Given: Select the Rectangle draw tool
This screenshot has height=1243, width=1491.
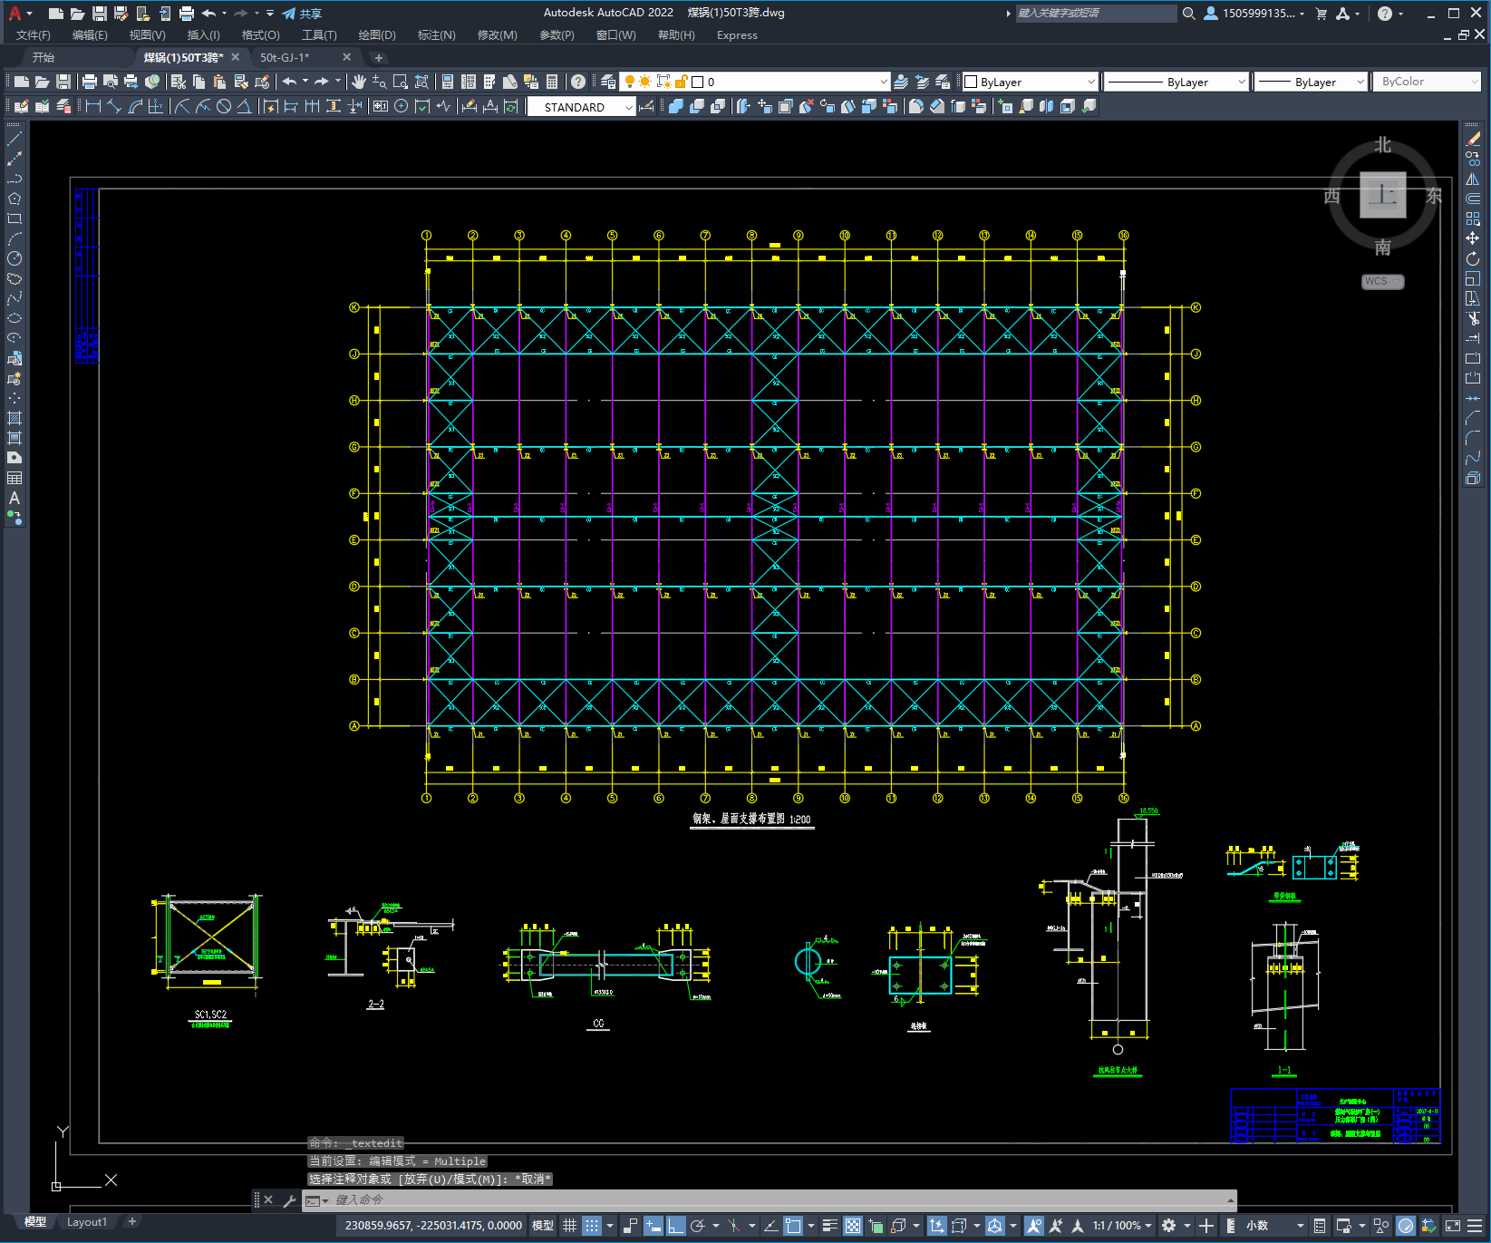Looking at the screenshot, I should (x=15, y=218).
